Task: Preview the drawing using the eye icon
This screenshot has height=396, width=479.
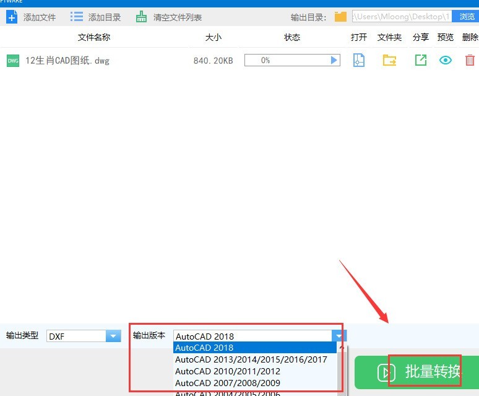Action: pyautogui.click(x=445, y=60)
